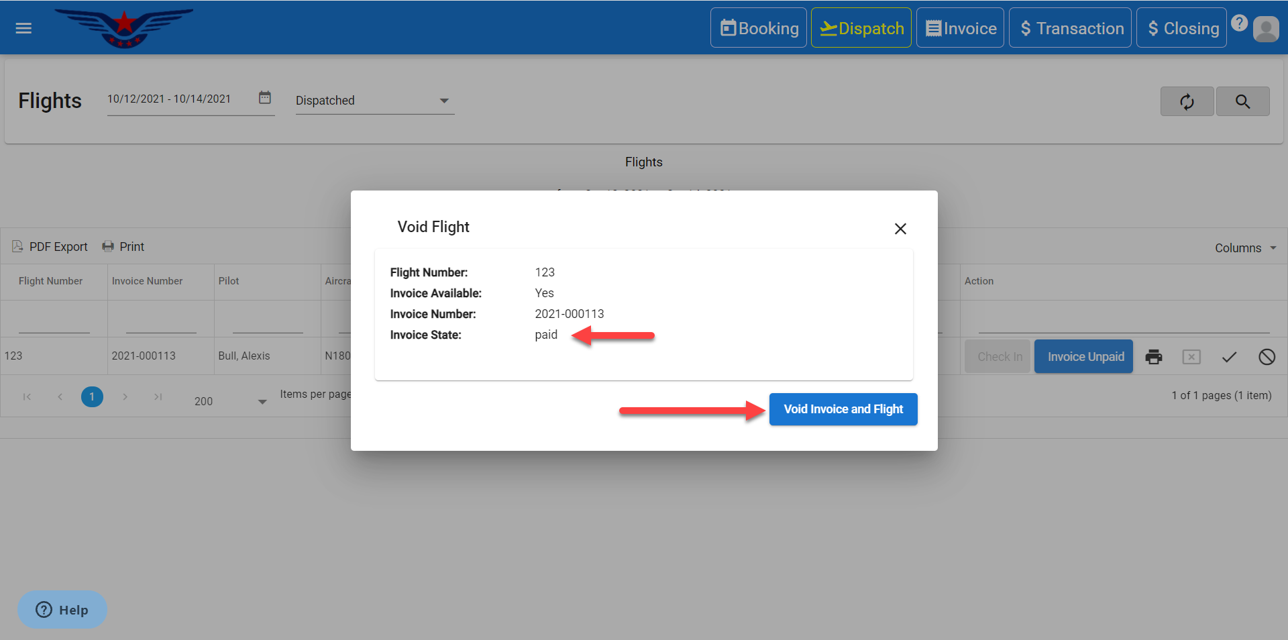Switch to the Transaction tab
The height and width of the screenshot is (640, 1288).
(1071, 28)
